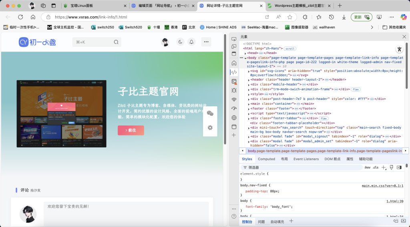This screenshot has height=227, width=410.
Task: Toggle the .cls element classes panel
Action: coord(375,167)
